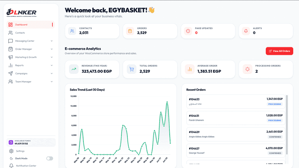Open recent order #104629
The image size is (299, 168).
point(236,134)
